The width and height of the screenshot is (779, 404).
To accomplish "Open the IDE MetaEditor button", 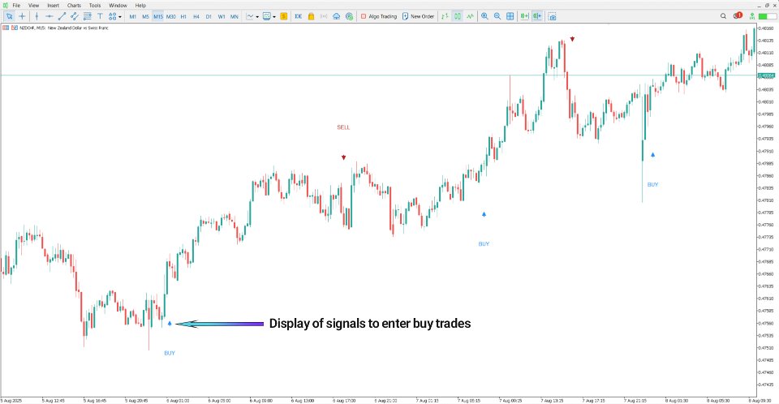I will (x=298, y=16).
